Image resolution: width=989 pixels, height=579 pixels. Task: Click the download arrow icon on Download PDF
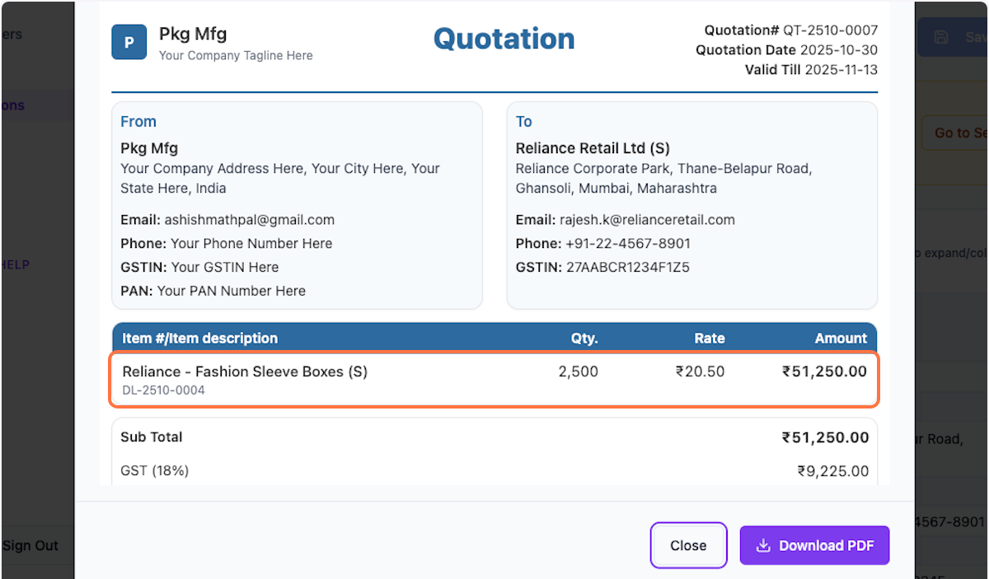pyautogui.click(x=763, y=545)
